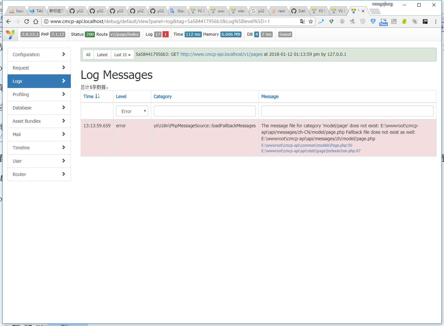Screen dimensions: 444x326
Task: Click the All requests button
Action: 88,55
